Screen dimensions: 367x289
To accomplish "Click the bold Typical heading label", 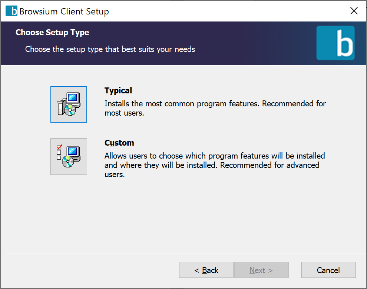I will [x=118, y=90].
